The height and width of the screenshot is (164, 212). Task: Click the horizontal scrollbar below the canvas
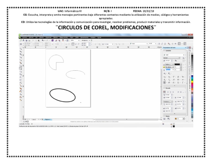pyautogui.click(x=126, y=119)
